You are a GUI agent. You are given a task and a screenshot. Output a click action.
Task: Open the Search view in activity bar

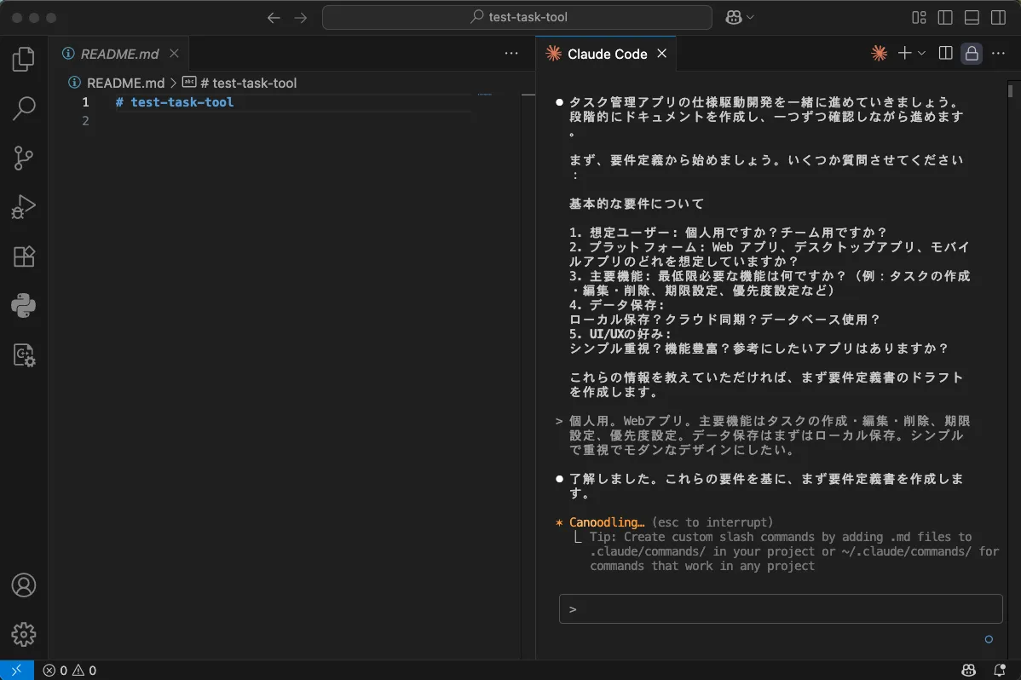24,108
